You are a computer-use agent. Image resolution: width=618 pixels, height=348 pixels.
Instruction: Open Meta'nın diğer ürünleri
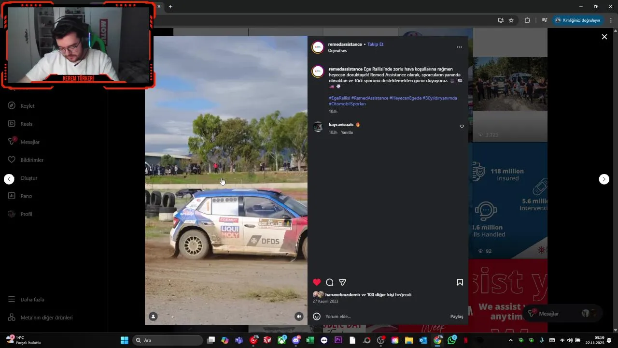[x=40, y=318]
